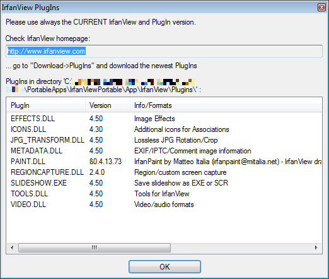Sort by the PlugIn column header

click(46, 105)
